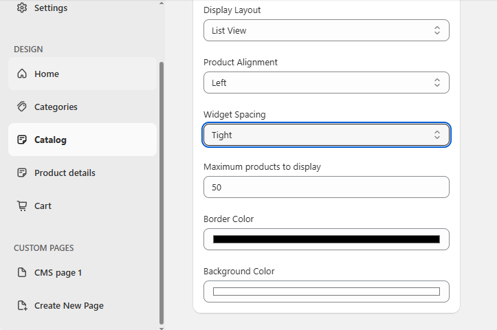Open the Background Color white swatch
This screenshot has width=497, height=330.
326,291
